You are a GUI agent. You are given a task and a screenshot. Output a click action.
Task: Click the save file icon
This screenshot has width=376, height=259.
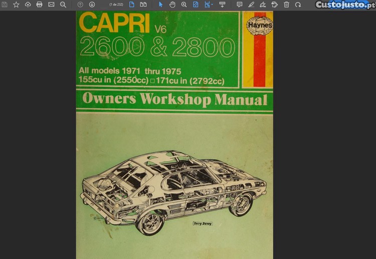click(x=5, y=4)
